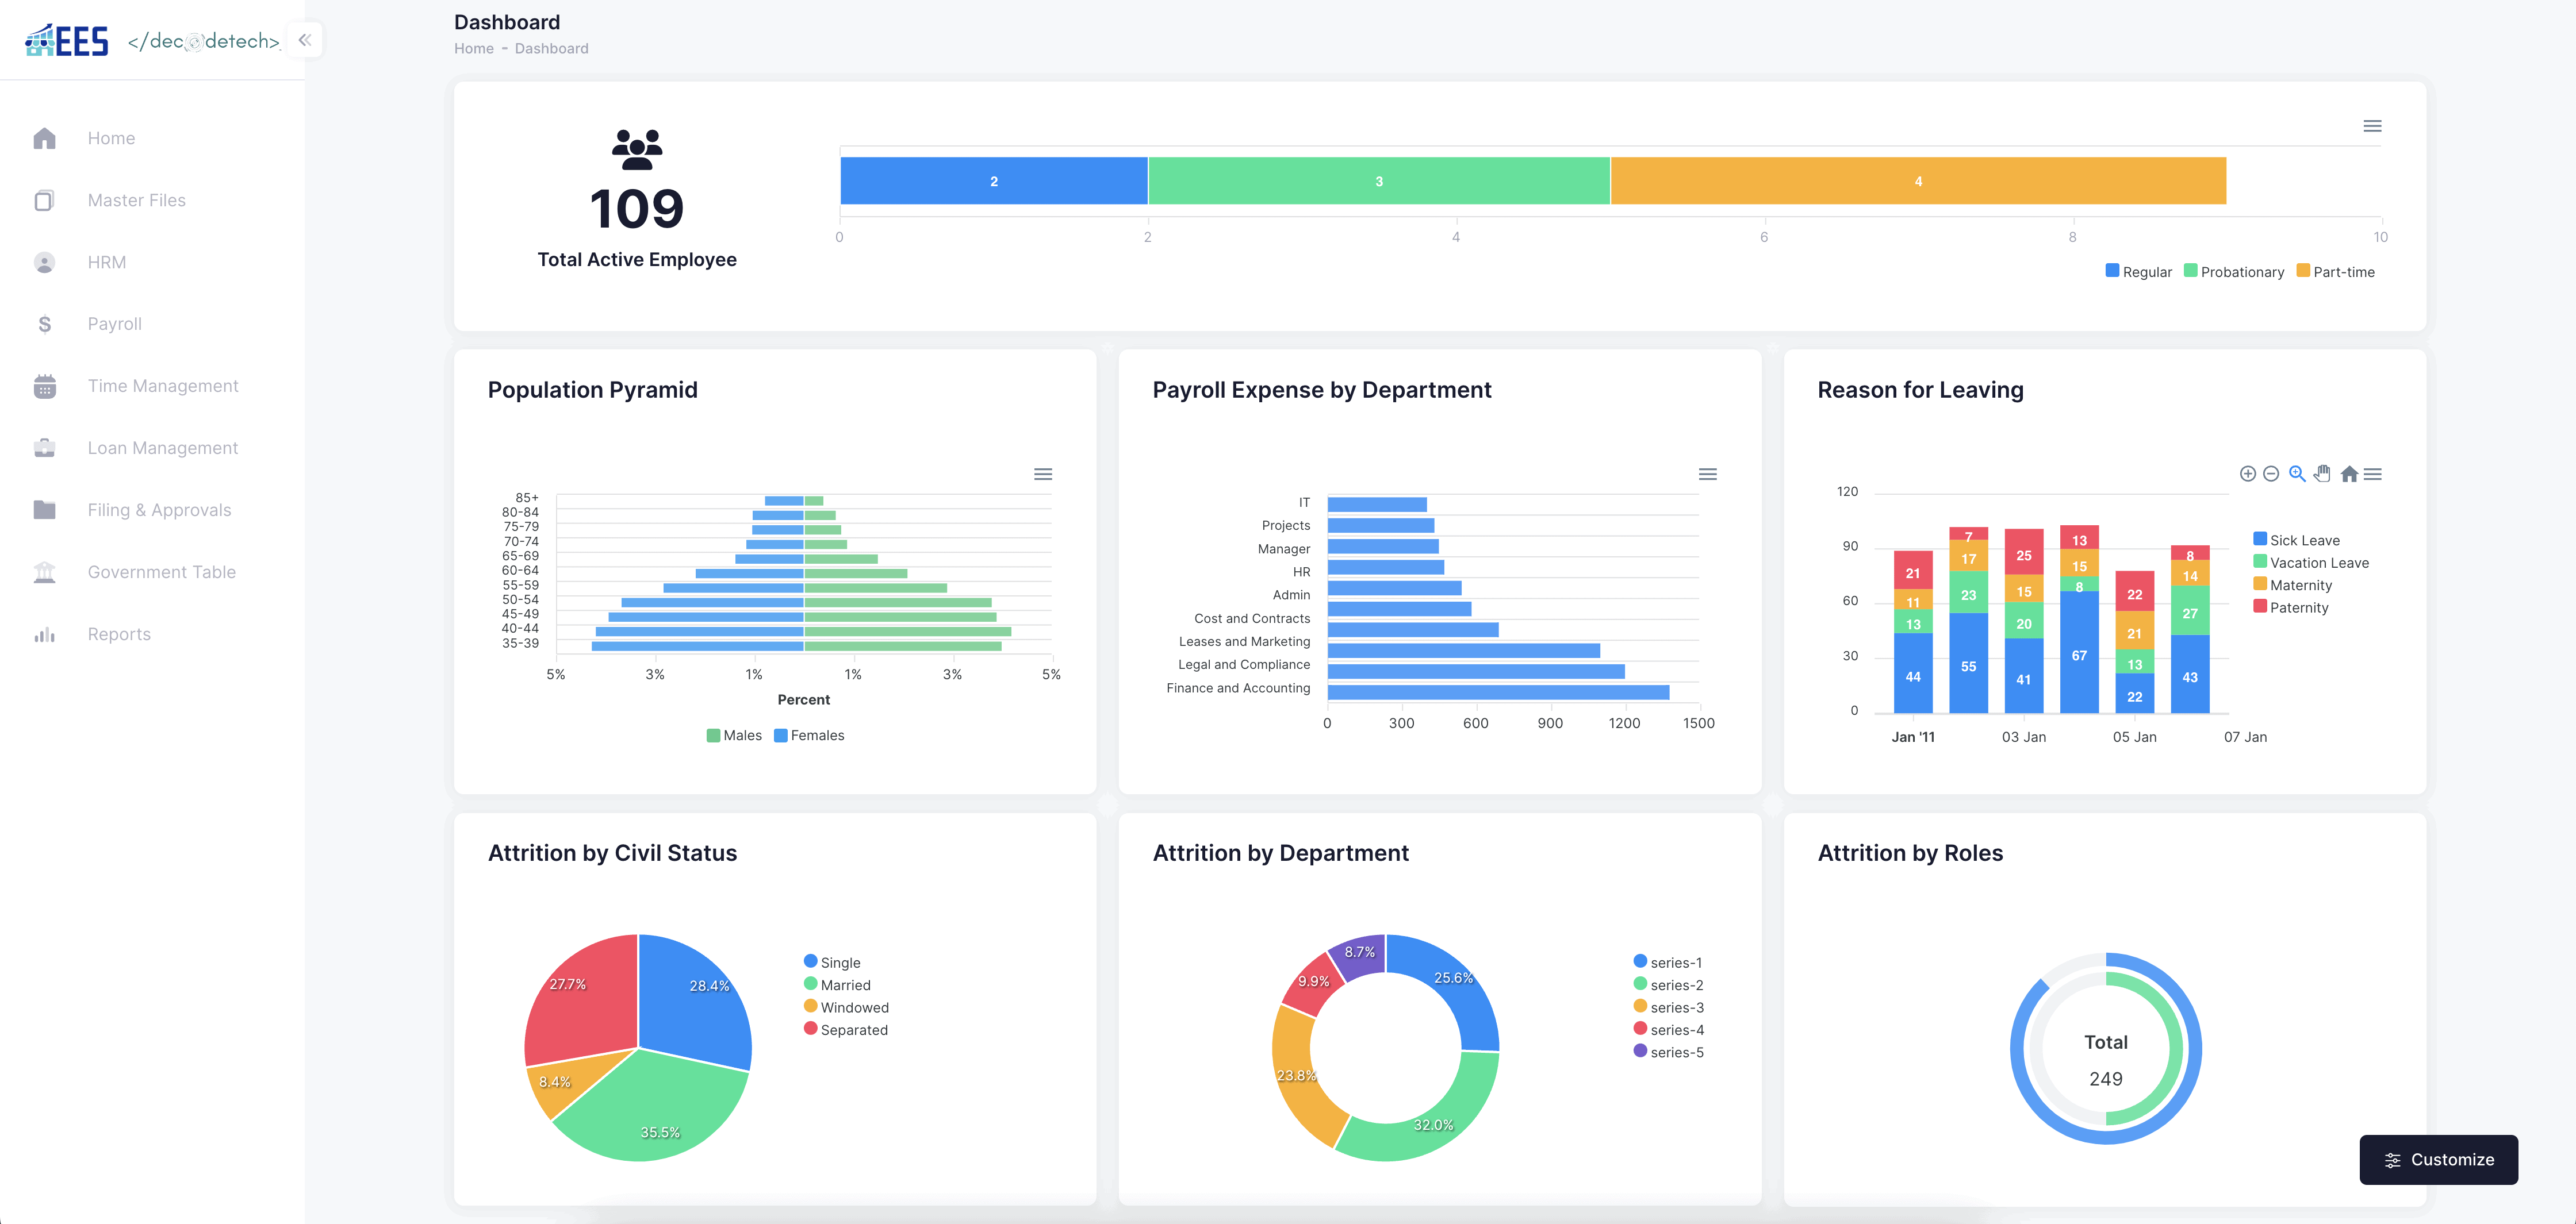Open the HRM section from the sidebar
Viewport: 2576px width, 1224px height.
tap(106, 262)
